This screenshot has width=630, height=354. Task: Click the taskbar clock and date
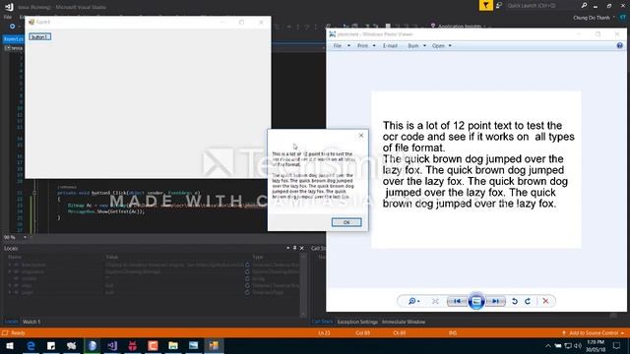pyautogui.click(x=596, y=345)
